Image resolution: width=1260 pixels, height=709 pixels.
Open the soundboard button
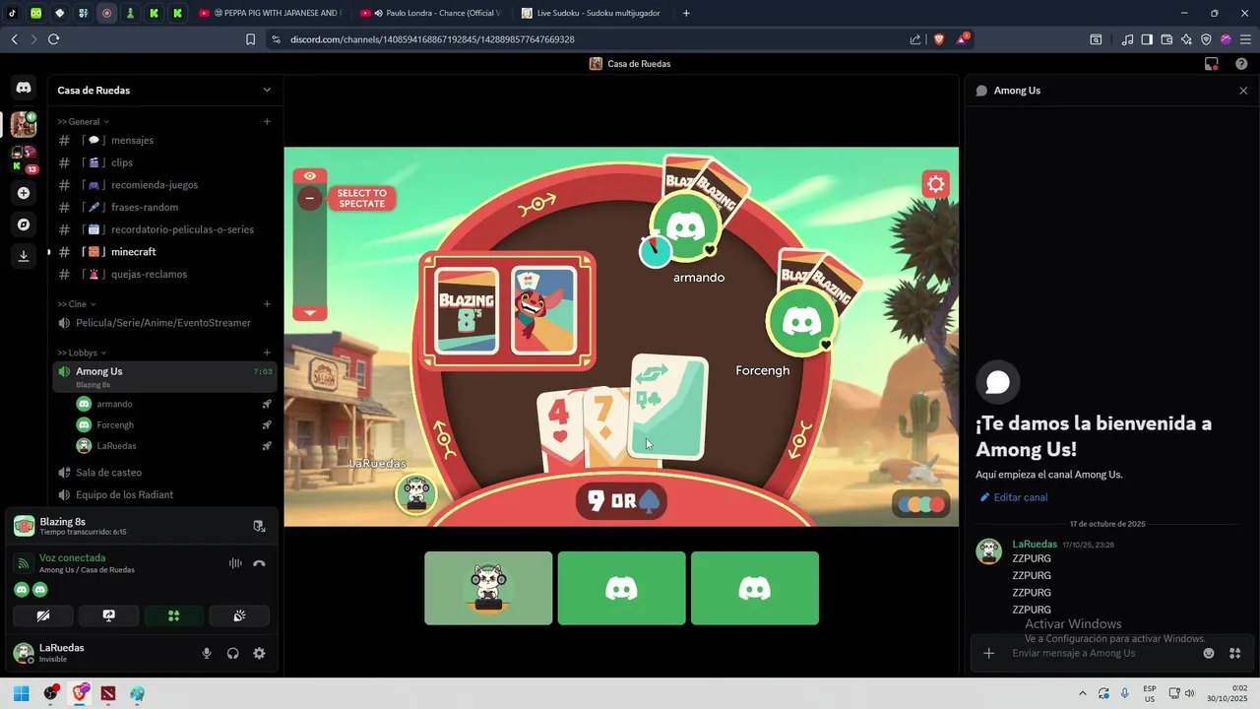pos(239,615)
